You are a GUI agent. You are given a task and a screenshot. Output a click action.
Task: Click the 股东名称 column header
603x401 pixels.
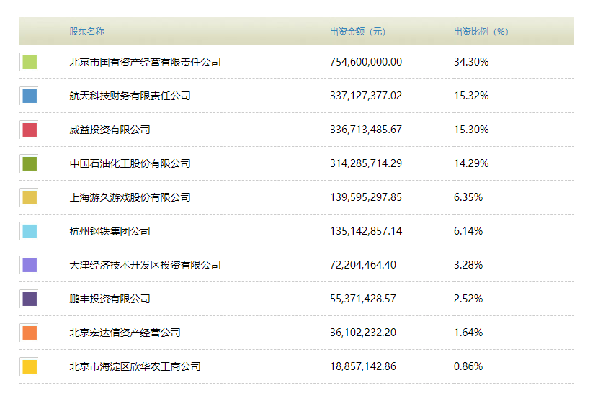tap(87, 32)
